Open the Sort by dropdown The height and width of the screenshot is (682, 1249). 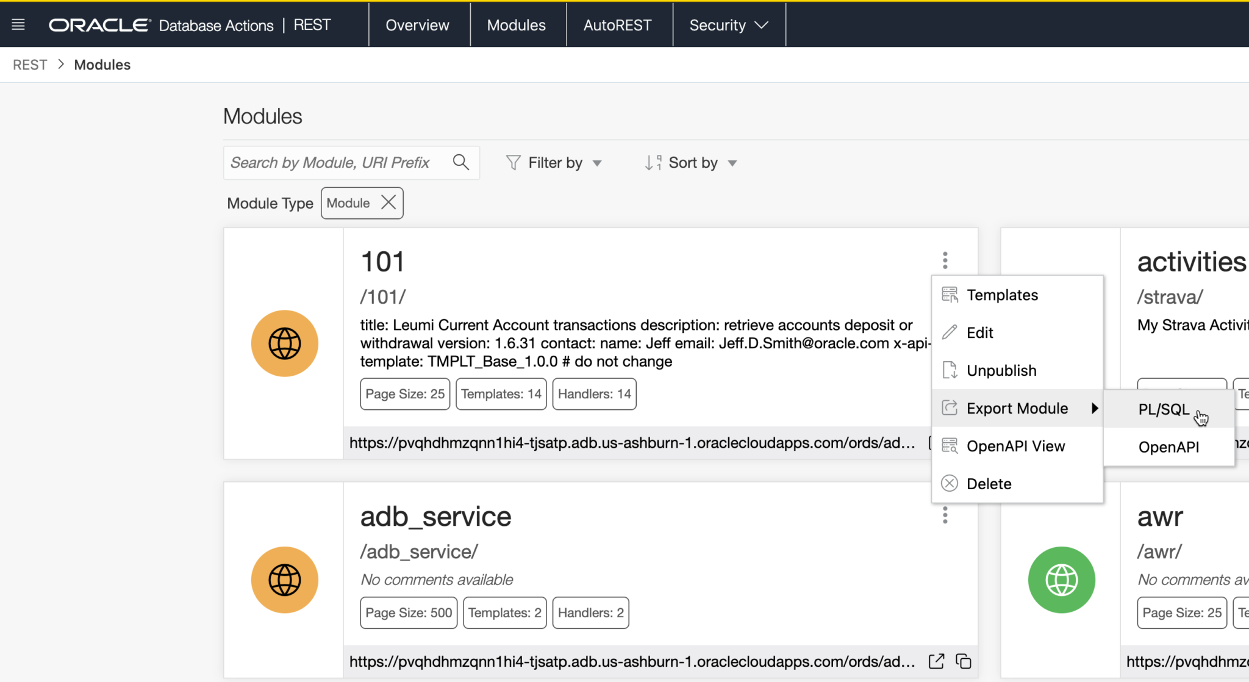(x=732, y=162)
